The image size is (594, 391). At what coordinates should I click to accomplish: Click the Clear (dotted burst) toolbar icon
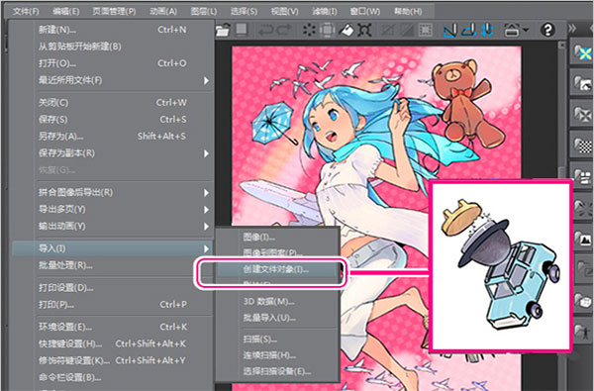[309, 30]
